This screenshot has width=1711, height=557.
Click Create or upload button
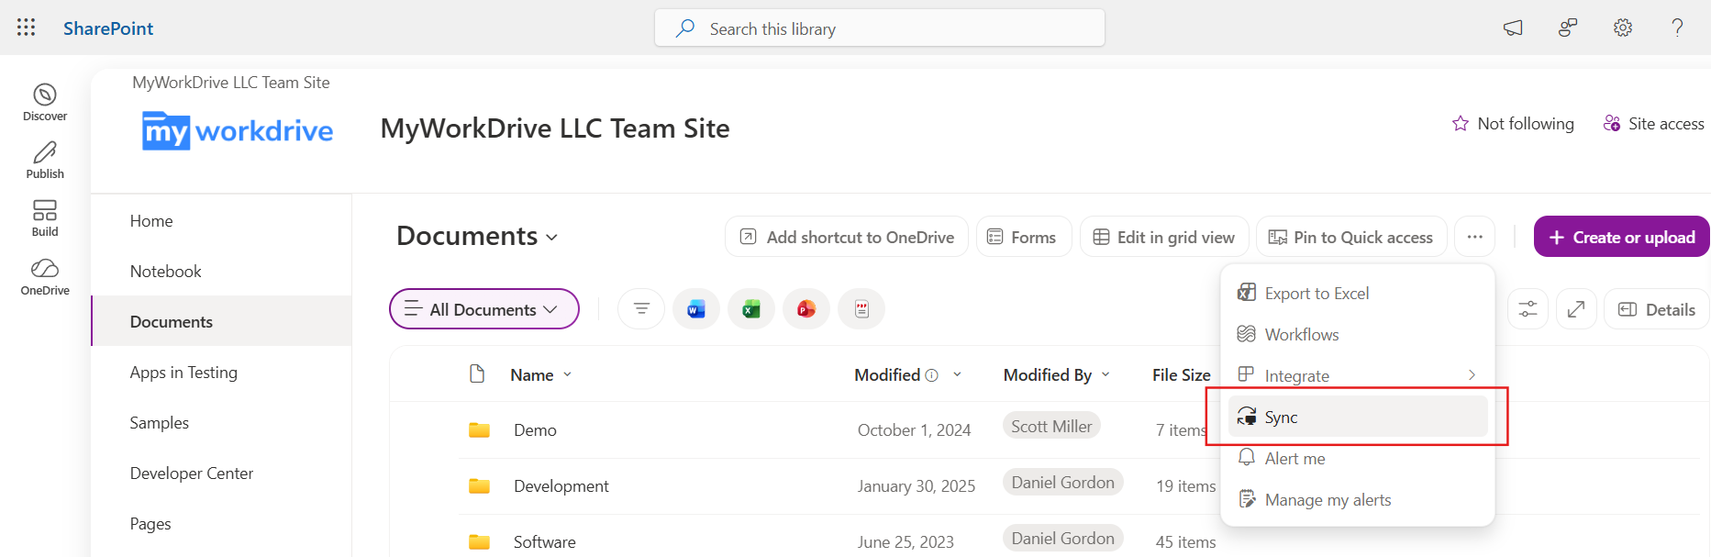1622,237
